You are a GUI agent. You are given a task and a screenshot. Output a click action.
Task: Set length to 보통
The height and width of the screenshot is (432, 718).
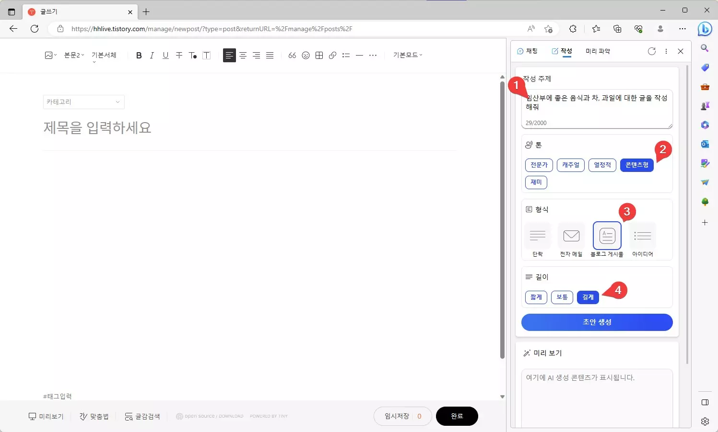(x=562, y=297)
